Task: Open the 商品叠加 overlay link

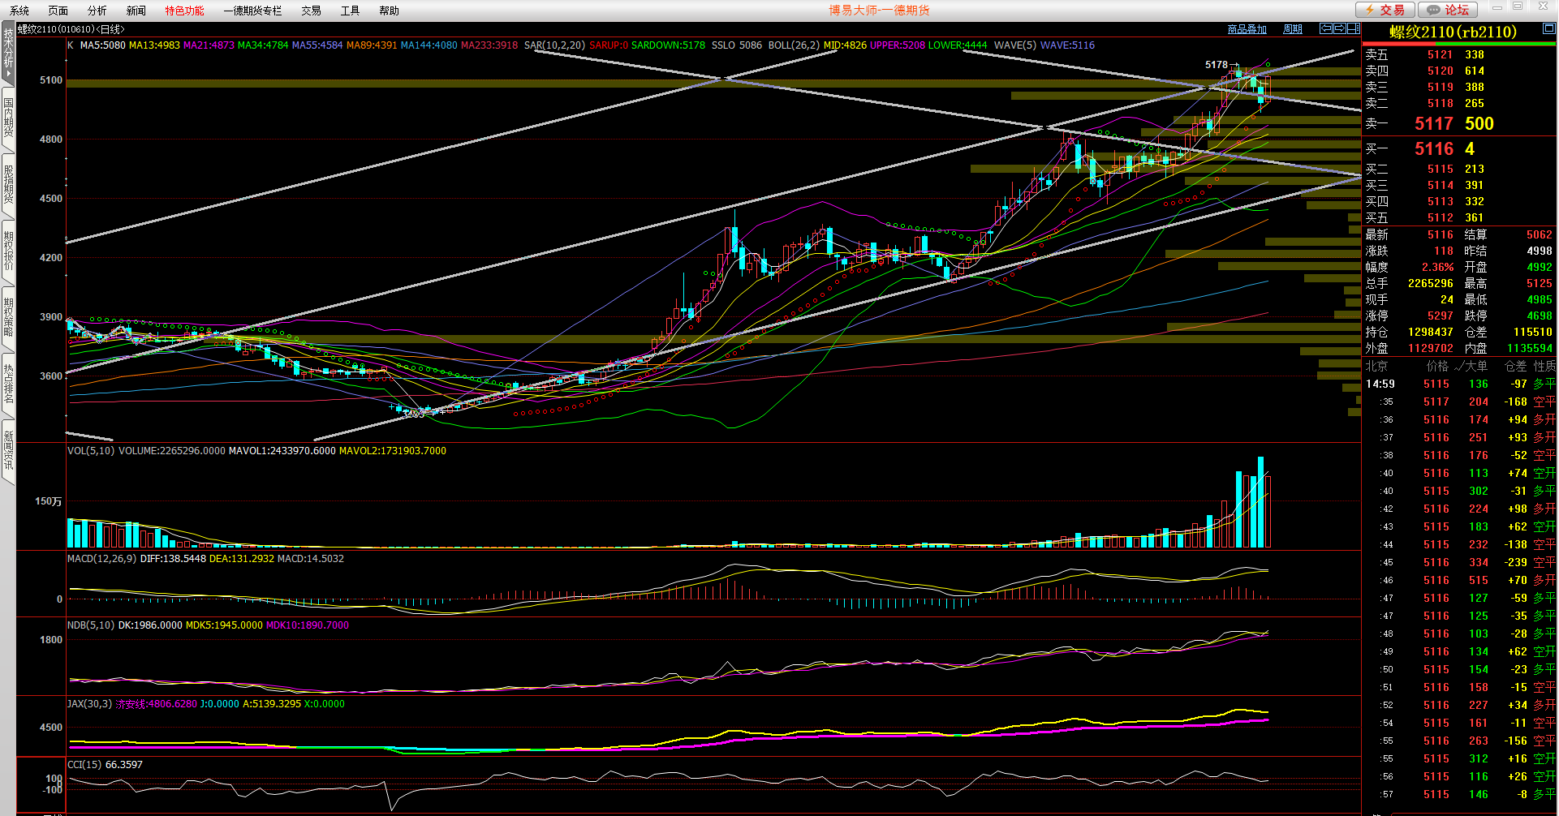Action: click(1247, 29)
